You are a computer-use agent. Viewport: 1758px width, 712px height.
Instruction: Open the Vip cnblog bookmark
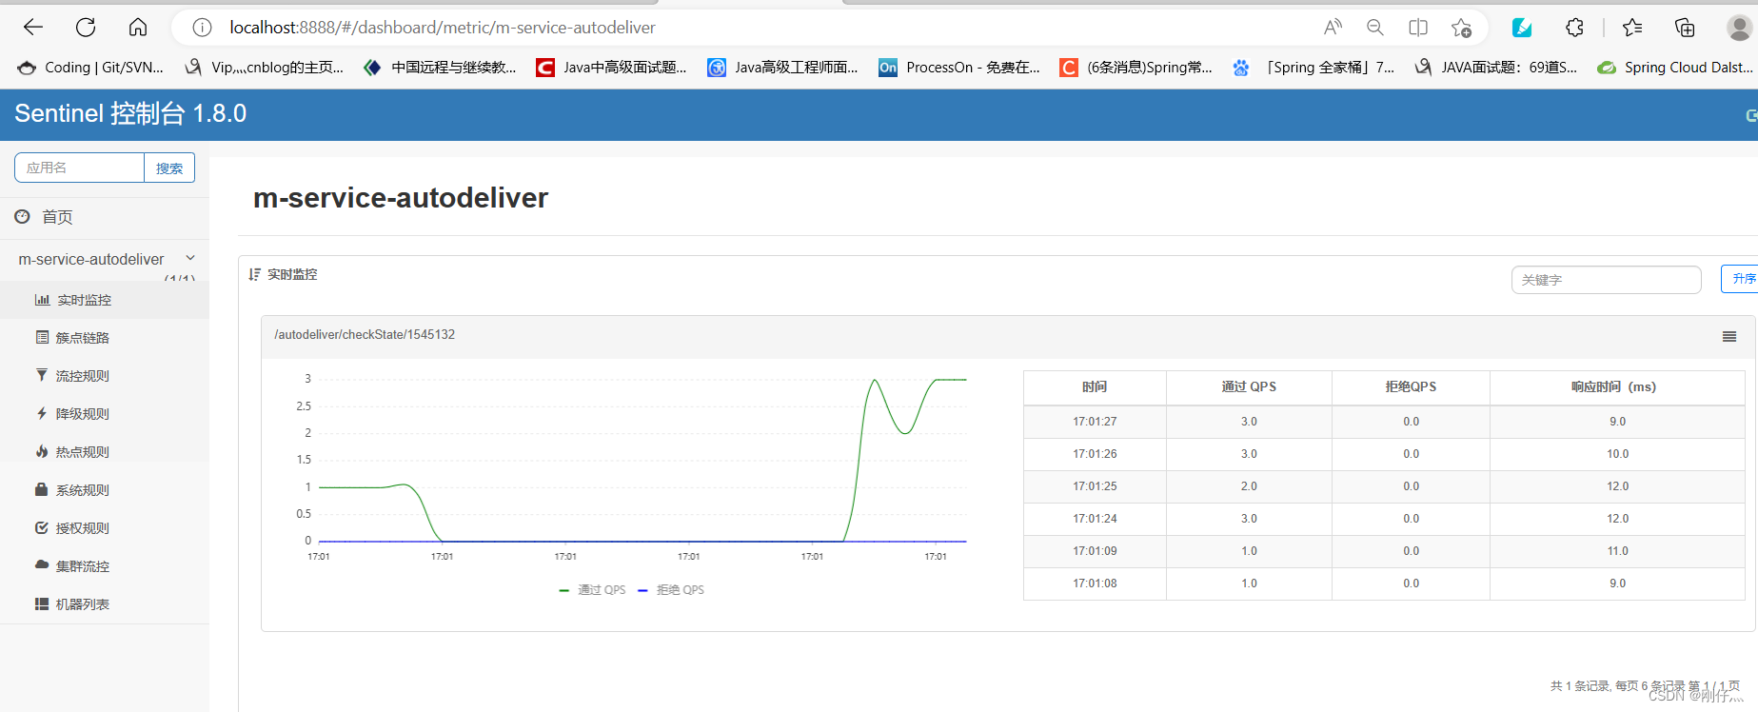pos(265,68)
